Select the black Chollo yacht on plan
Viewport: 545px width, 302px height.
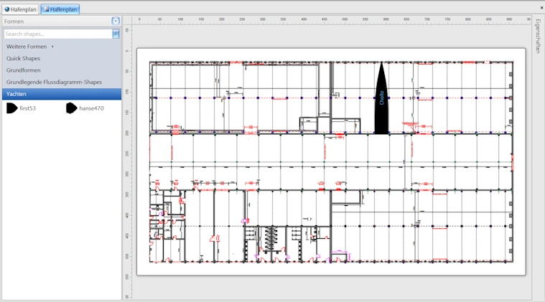pos(381,98)
